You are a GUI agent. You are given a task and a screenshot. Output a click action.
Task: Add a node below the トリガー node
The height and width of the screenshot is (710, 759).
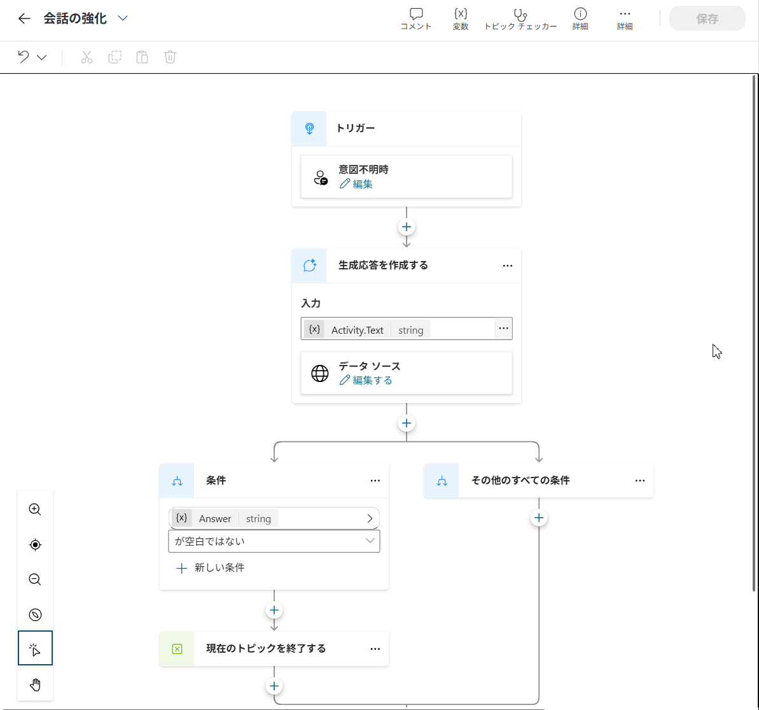tap(407, 227)
